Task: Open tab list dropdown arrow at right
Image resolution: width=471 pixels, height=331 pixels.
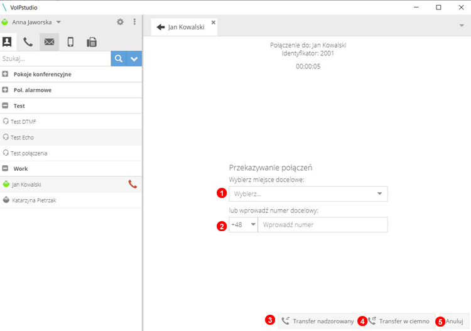Action: point(462,26)
